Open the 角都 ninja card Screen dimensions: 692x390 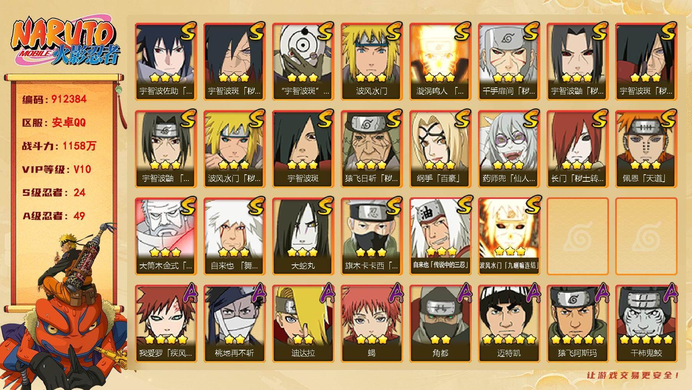(440, 323)
